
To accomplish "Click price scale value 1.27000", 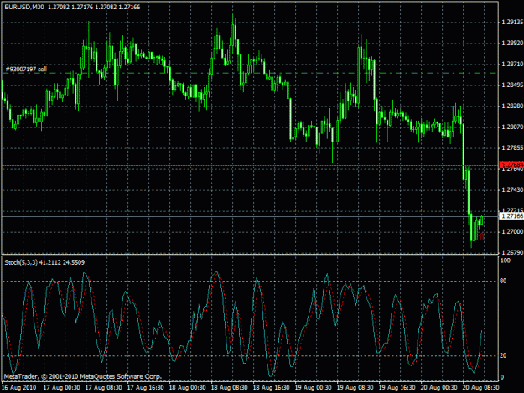I will pos(512,232).
